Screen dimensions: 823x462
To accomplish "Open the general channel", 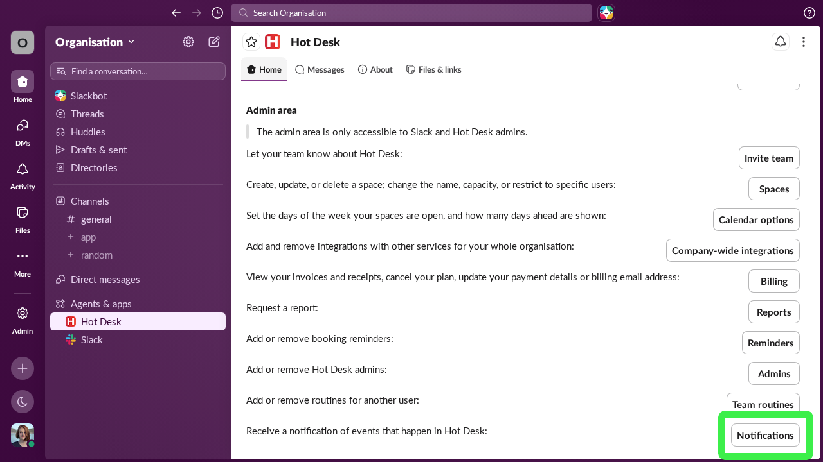I will tap(138, 219).
